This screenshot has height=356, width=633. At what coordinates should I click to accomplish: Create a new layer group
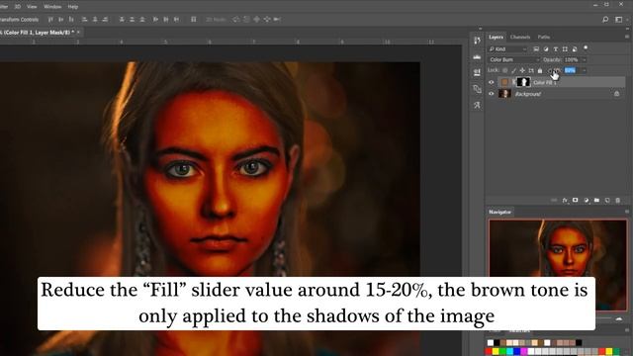596,200
